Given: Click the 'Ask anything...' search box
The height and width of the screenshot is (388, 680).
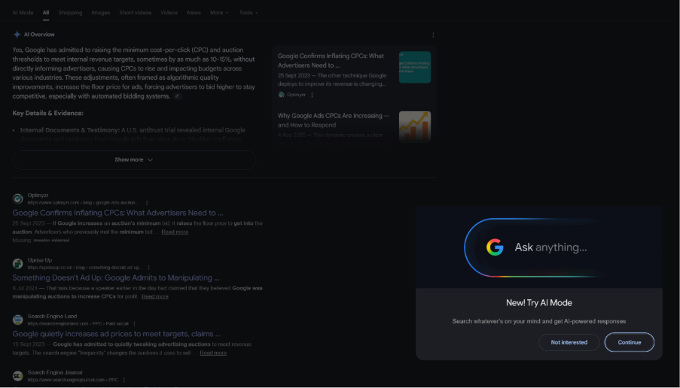Looking at the screenshot, I should click(x=539, y=247).
